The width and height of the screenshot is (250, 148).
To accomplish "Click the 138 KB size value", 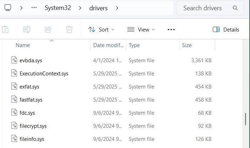I will pyautogui.click(x=203, y=74).
